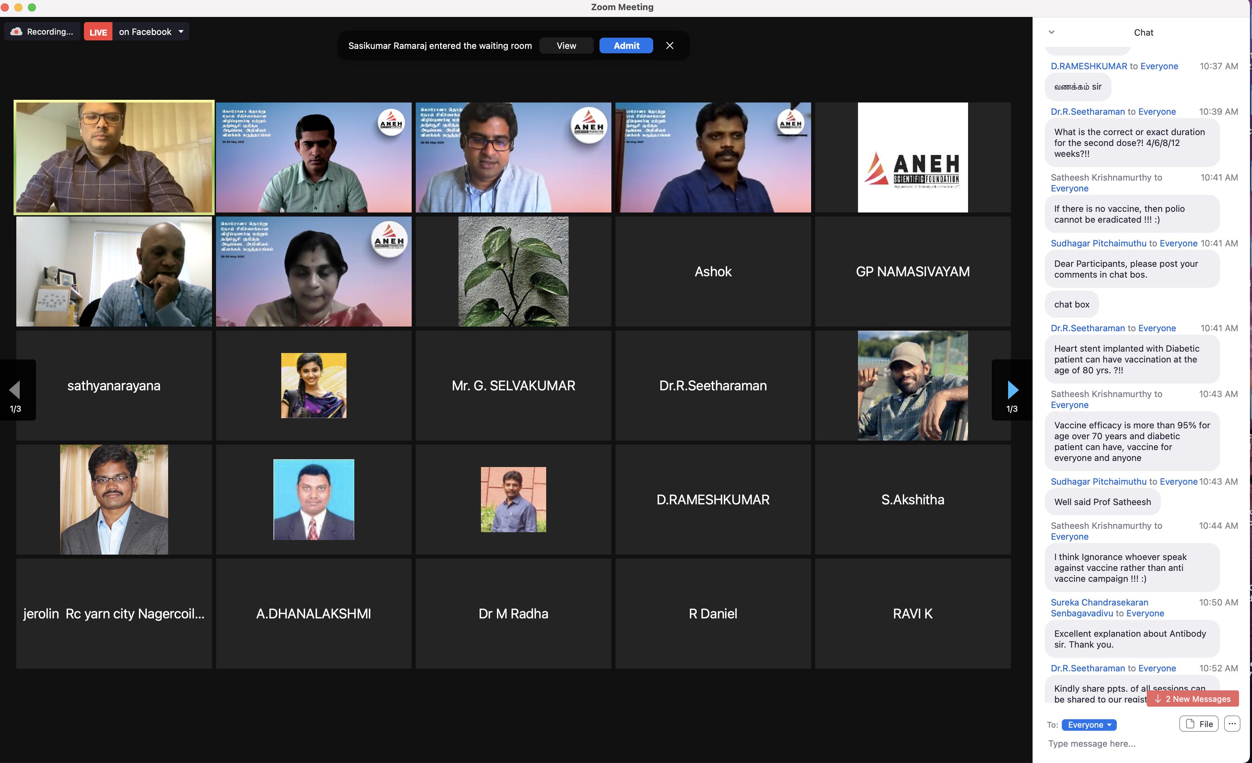Viewport: 1252px width, 763px height.
Task: Go to previous gallery page arrow
Action: coord(15,390)
